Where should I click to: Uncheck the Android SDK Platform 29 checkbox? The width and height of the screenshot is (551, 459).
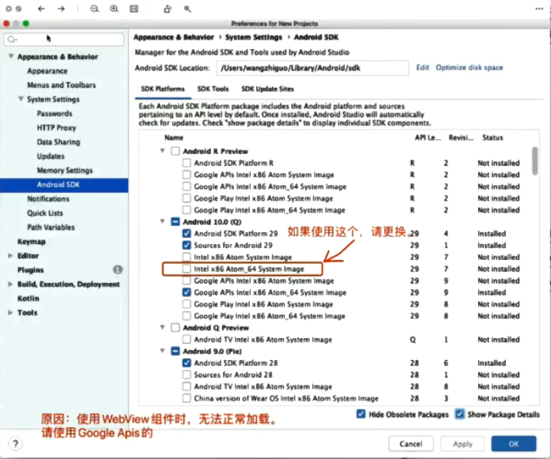[187, 234]
